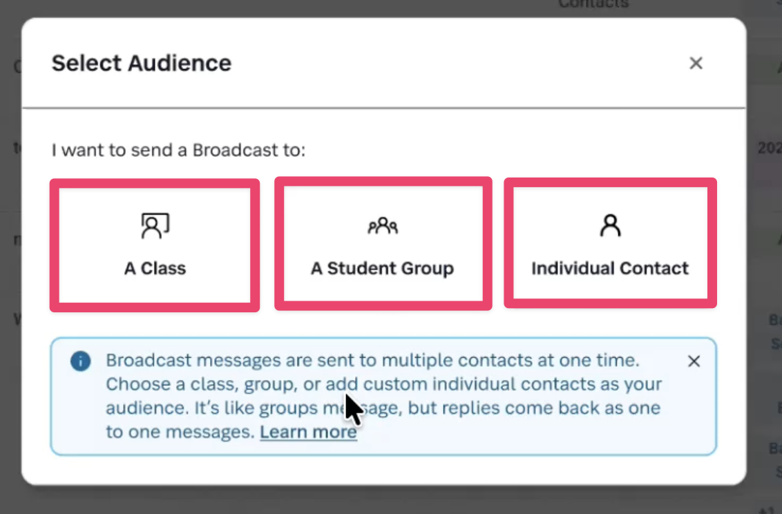Click empty space below Individual Contact label

[x=610, y=289]
